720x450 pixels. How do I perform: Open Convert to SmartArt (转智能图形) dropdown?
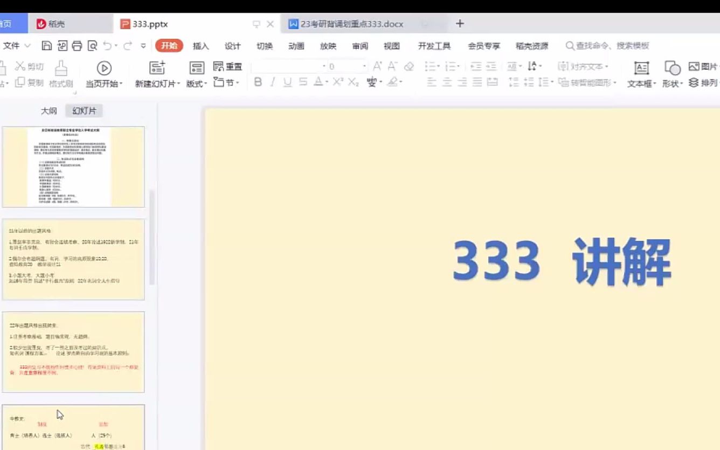(587, 82)
